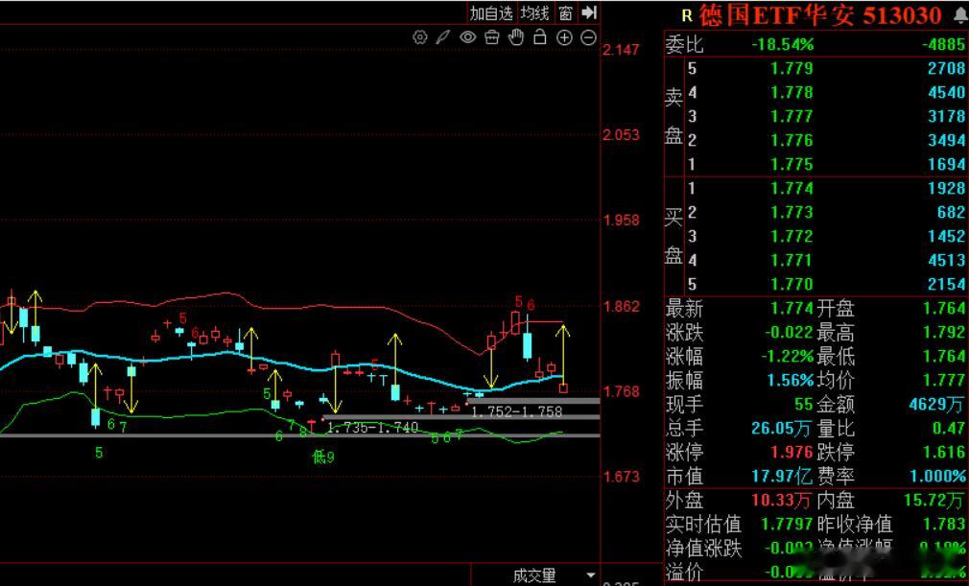Open chart settings gear icon
The width and height of the screenshot is (969, 586).
click(x=419, y=37)
